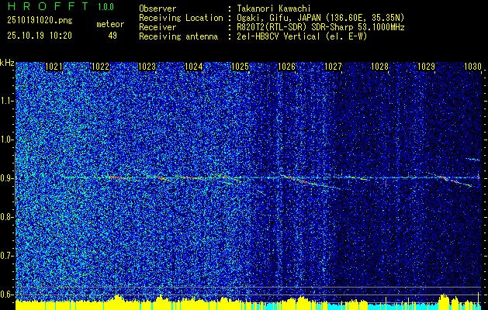The image size is (488, 310).
Task: Click time marker 1022
Action: 100,66
